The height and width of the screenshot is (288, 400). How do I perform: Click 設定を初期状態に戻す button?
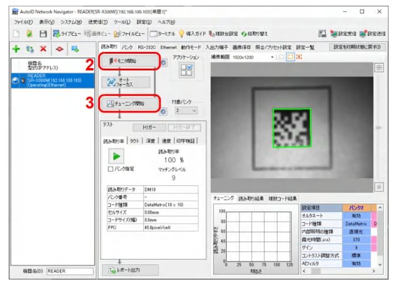[x=357, y=47]
